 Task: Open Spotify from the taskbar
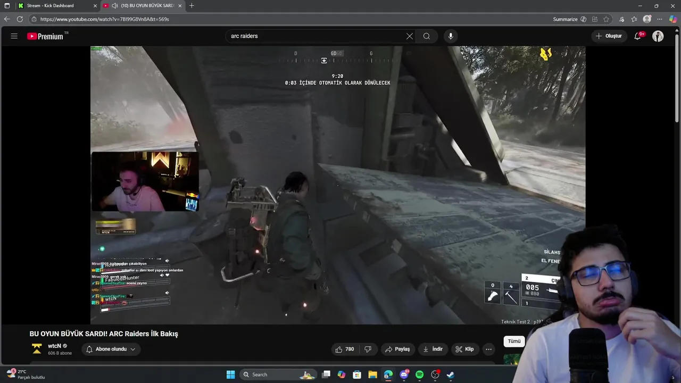click(x=419, y=374)
